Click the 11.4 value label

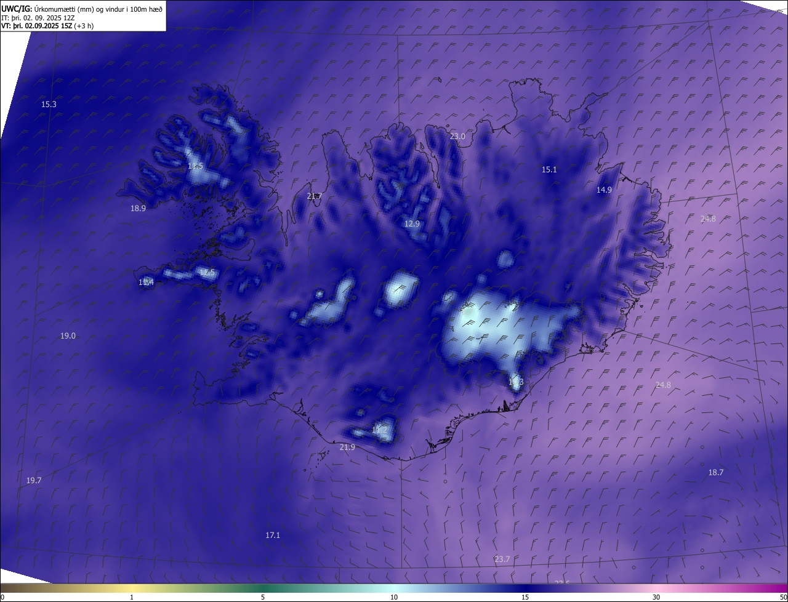146,283
